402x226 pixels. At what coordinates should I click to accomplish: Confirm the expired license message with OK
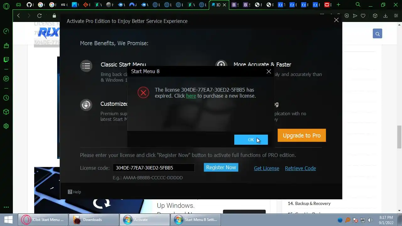(251, 140)
